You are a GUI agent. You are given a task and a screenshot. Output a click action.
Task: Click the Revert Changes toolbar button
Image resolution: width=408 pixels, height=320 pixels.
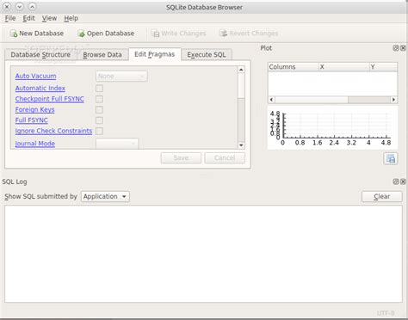(x=249, y=34)
